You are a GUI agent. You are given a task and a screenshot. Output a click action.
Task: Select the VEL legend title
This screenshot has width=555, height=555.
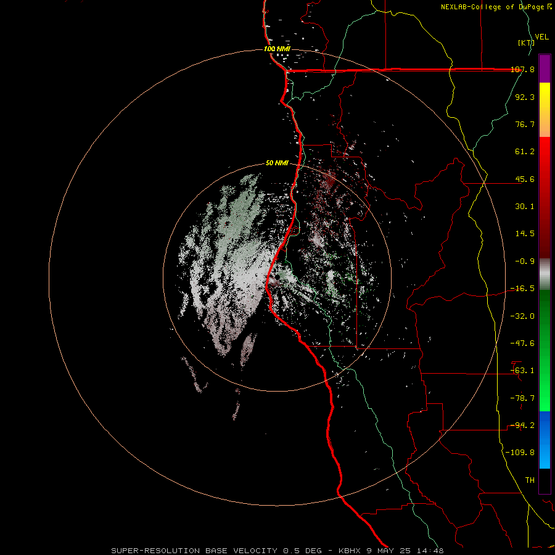(x=541, y=36)
